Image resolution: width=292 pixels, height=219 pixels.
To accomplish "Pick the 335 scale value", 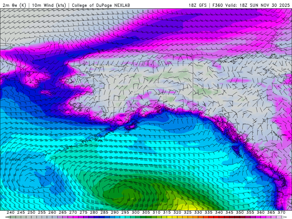I will 208,212.
